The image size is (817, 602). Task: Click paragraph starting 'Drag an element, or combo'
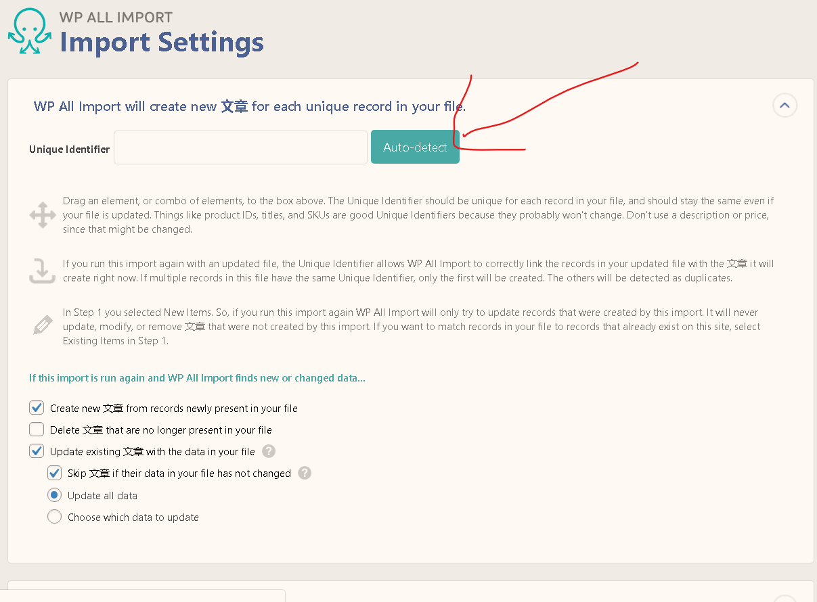418,215
